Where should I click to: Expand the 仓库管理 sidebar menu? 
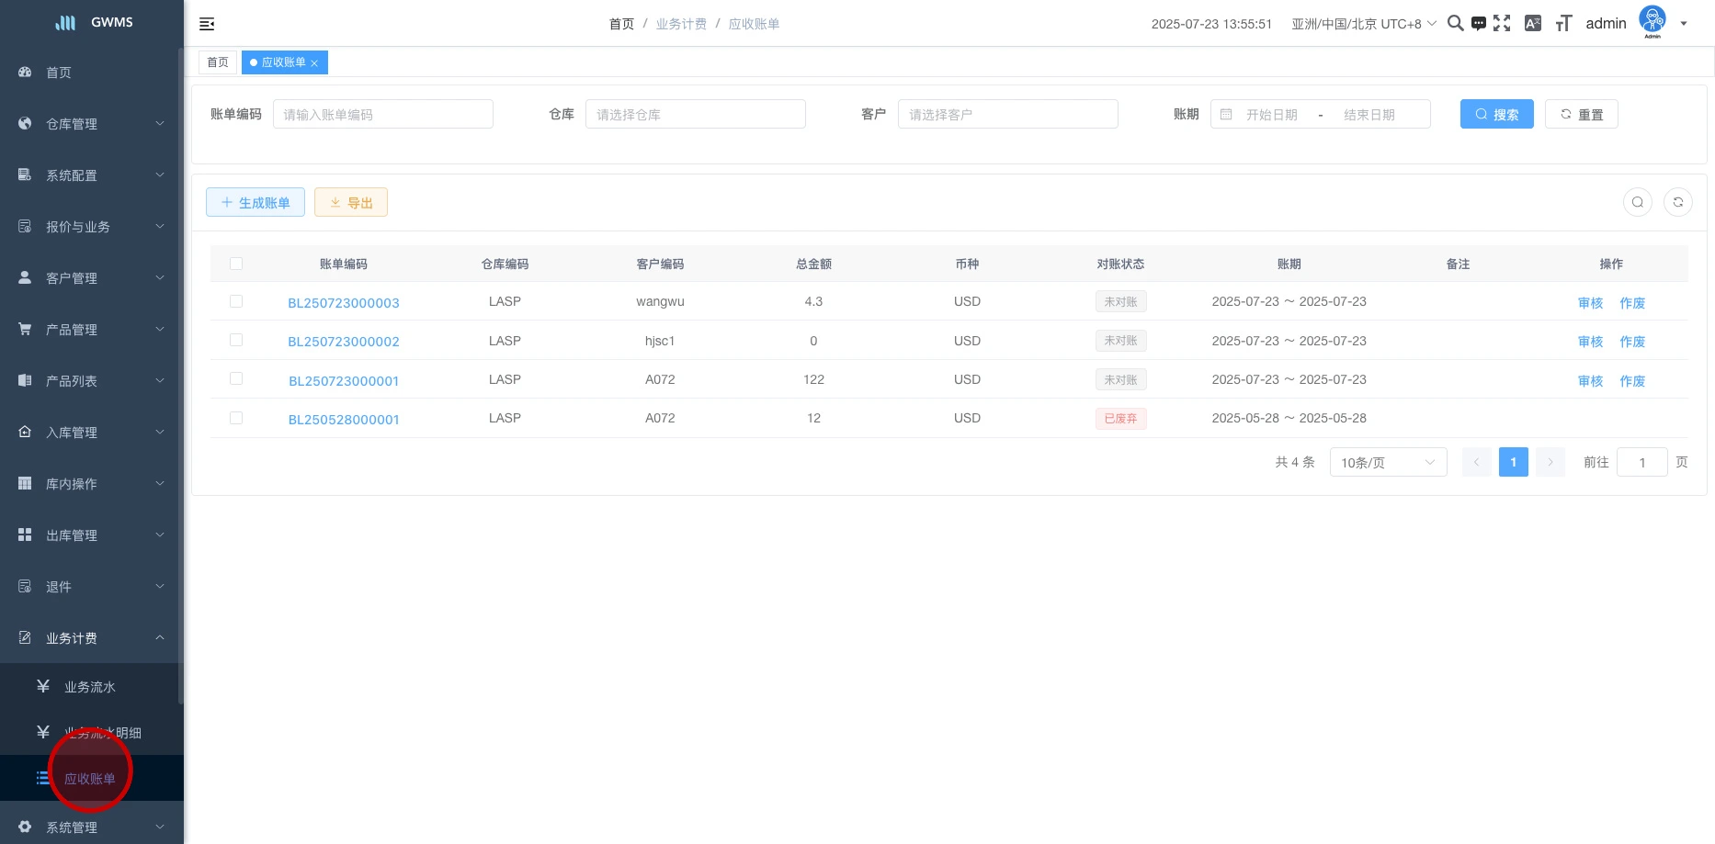(90, 124)
